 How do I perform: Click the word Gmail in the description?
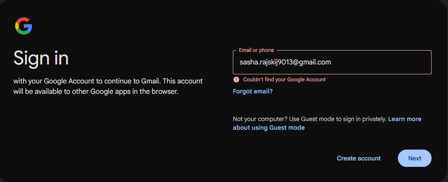(153, 81)
